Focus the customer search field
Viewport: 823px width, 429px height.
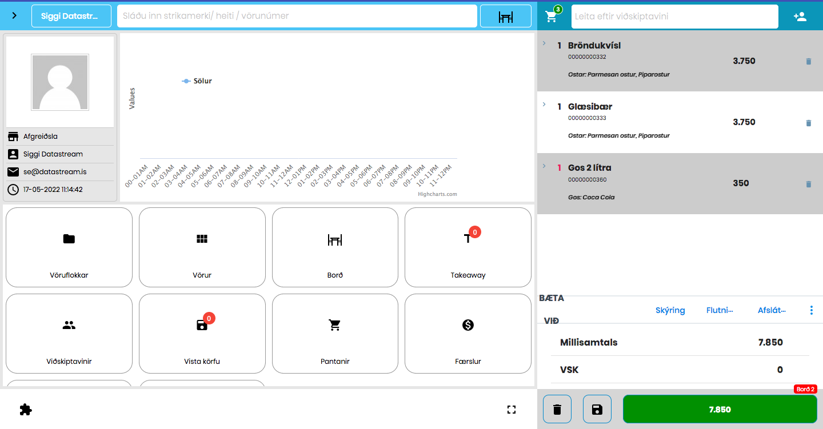pos(675,17)
